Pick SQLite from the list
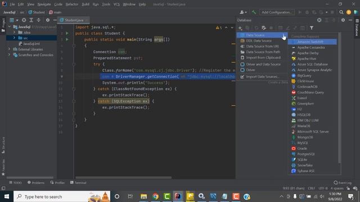 pos(312,159)
